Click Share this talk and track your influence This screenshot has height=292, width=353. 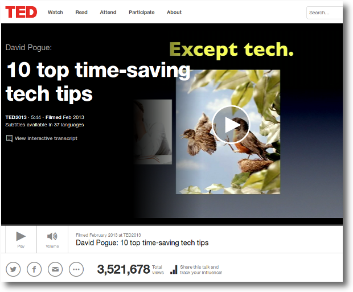(201, 269)
